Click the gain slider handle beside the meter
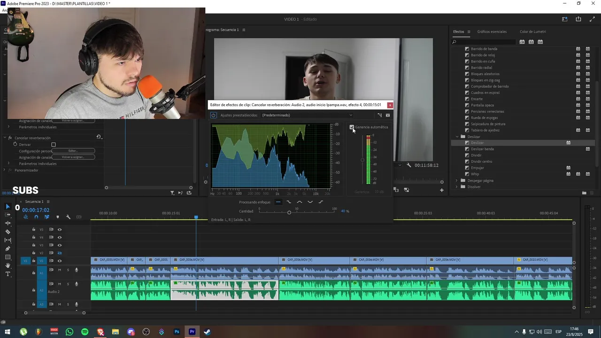This screenshot has height=338, width=601. point(362,160)
